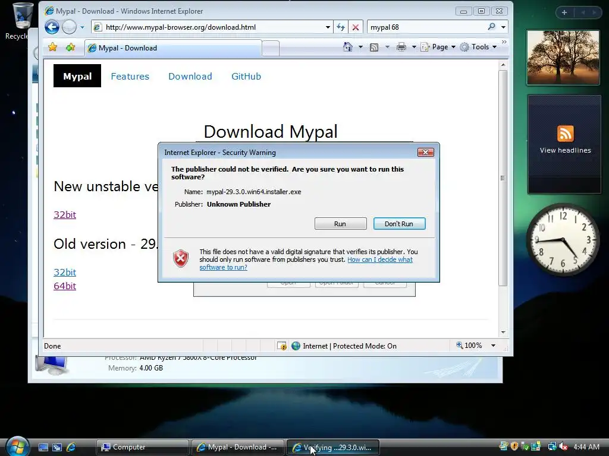Click the analog clock gadget
The image size is (609, 456).
[x=563, y=240]
